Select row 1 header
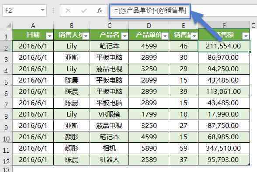Viewport: 257px width, 172px height. [6, 34]
